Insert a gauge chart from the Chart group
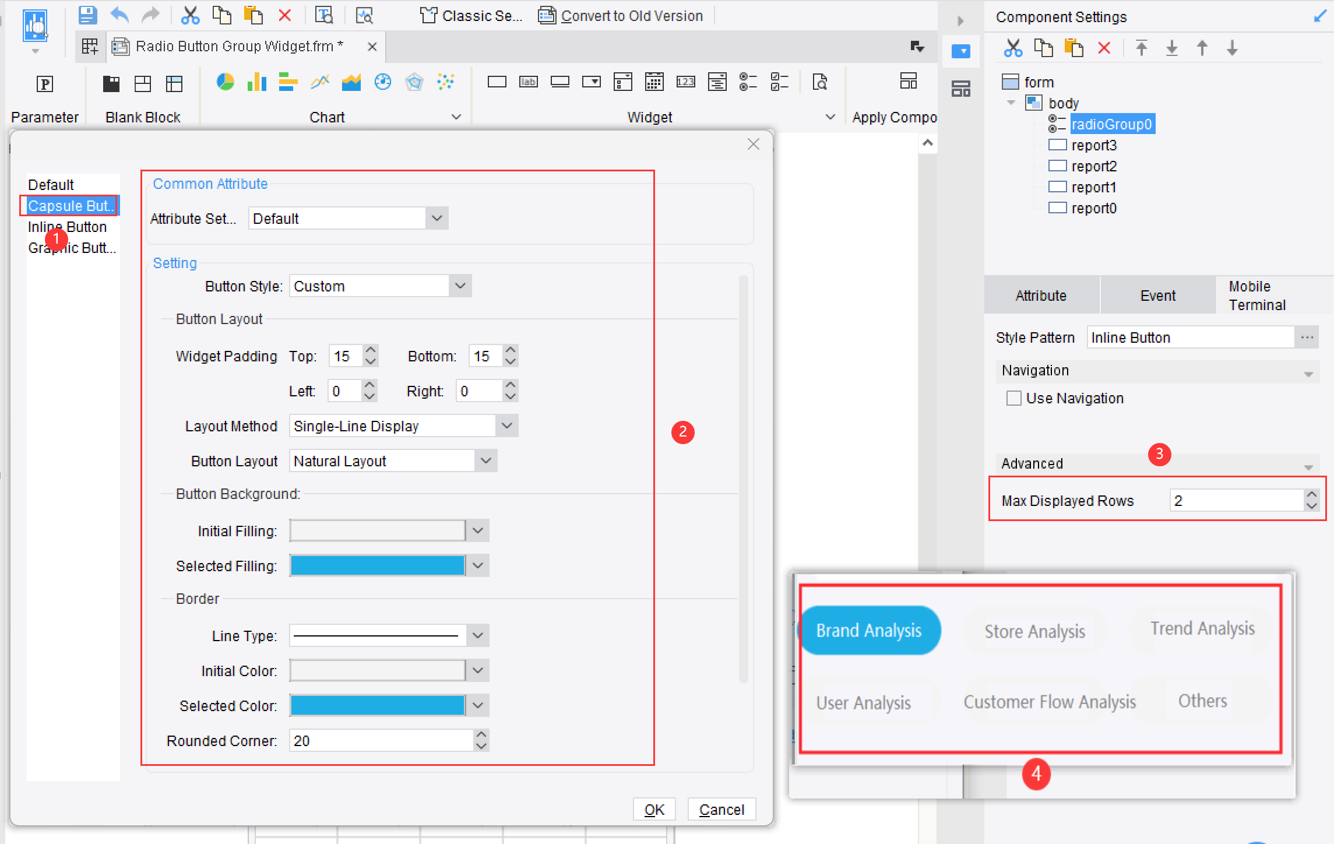The width and height of the screenshot is (1334, 844). click(383, 82)
